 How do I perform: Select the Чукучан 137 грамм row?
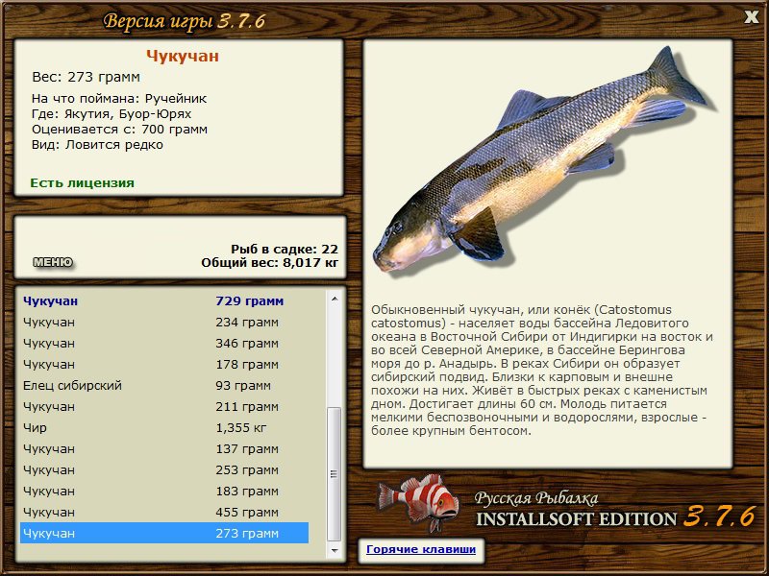[164, 448]
